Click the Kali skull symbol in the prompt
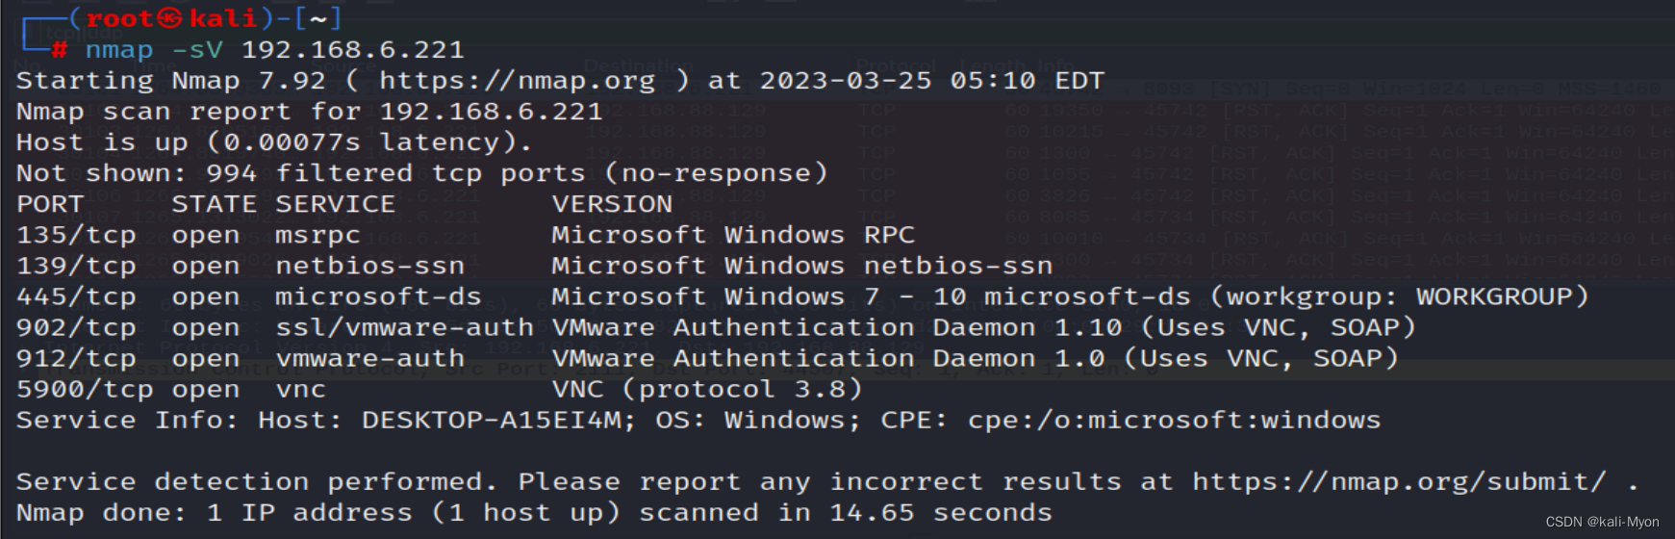Image resolution: width=1675 pixels, height=539 pixels. click(x=169, y=18)
